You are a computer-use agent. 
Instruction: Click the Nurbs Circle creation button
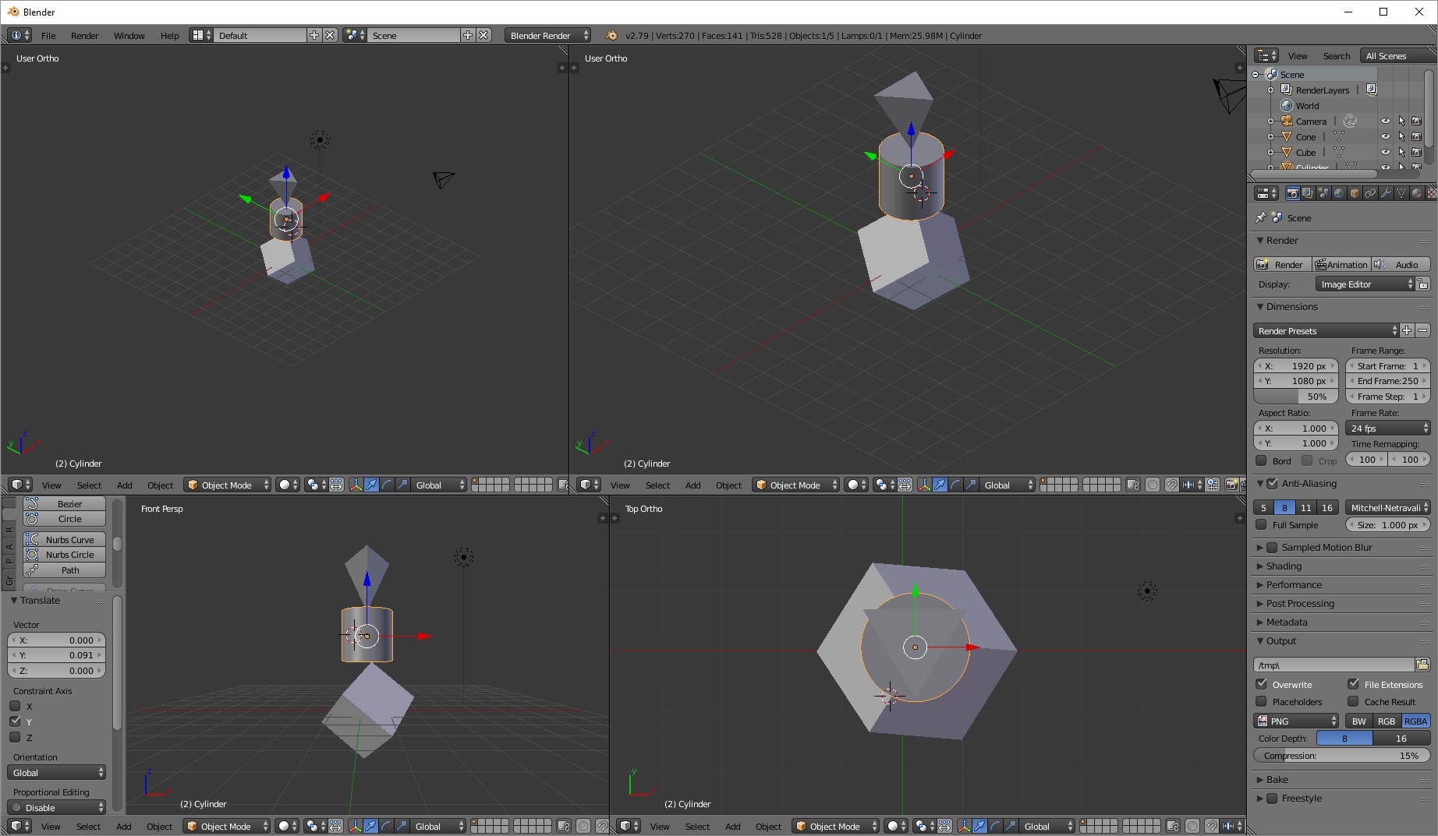click(x=64, y=555)
